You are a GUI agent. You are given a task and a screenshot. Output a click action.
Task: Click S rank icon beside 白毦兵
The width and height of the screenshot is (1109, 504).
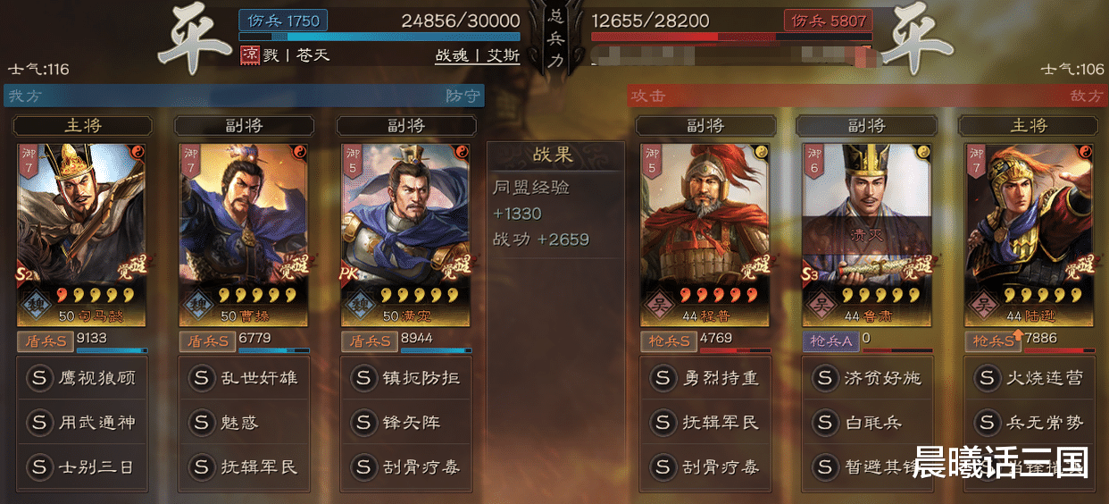pos(824,422)
